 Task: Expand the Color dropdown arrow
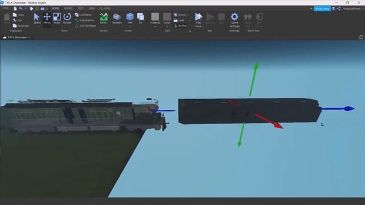click(x=167, y=27)
